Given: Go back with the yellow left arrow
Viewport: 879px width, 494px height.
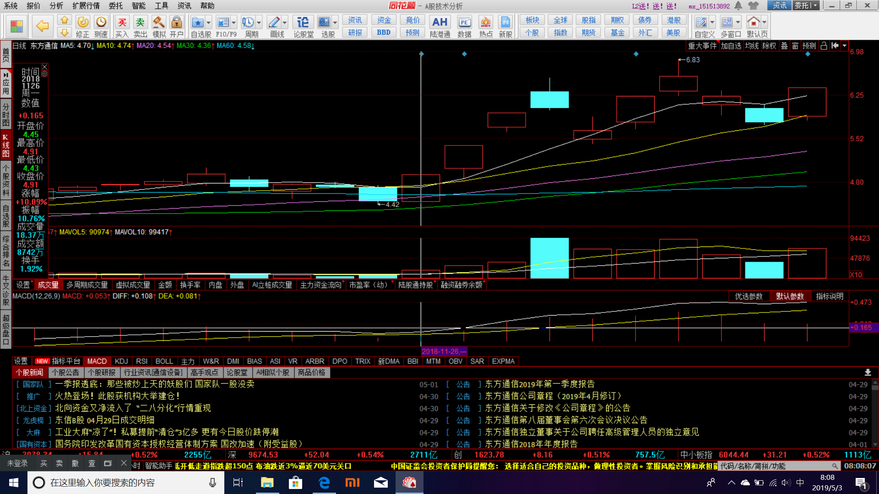Looking at the screenshot, I should (x=42, y=26).
